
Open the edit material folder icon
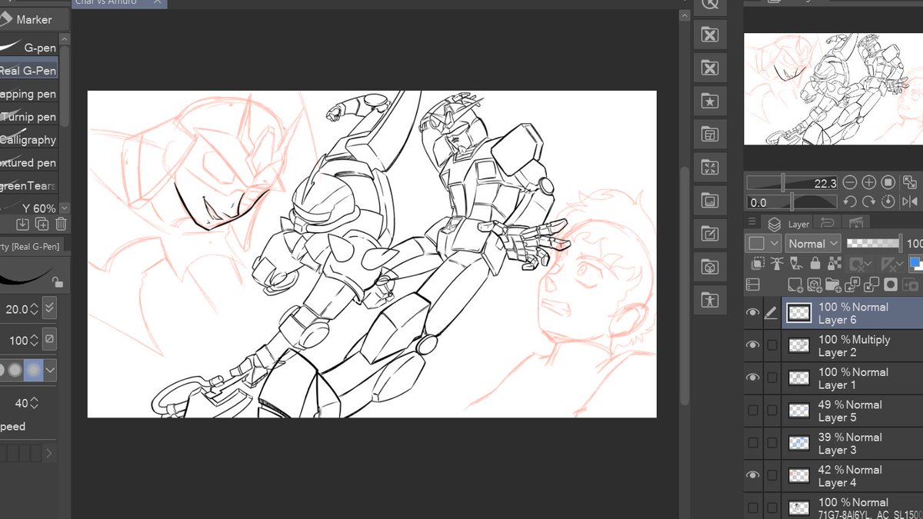[x=710, y=234]
